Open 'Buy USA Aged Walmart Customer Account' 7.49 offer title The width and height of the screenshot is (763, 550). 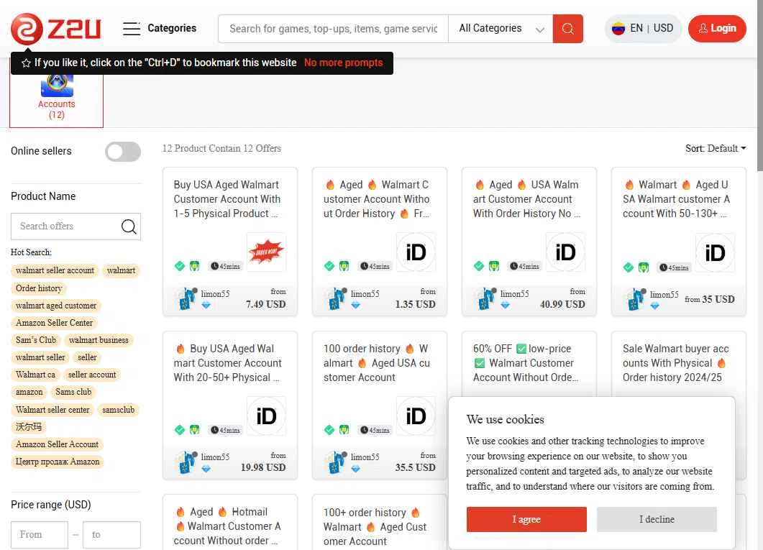(227, 199)
